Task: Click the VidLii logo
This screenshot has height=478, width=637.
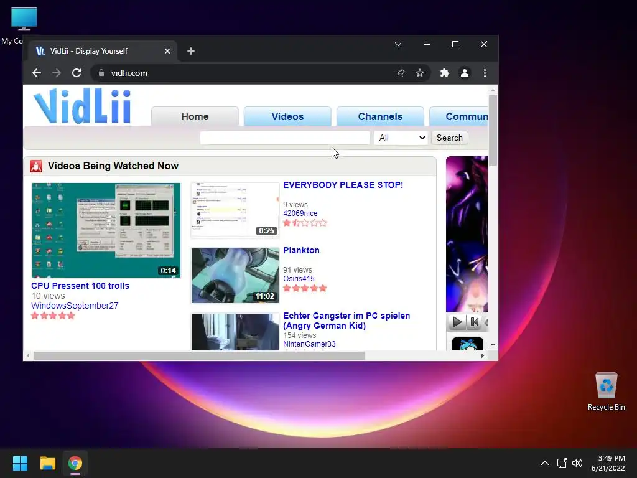Action: tap(82, 106)
